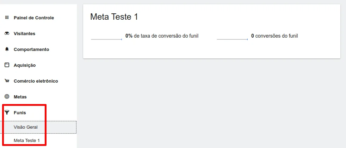
Task: Open the Metas menu label
Action: [20, 97]
